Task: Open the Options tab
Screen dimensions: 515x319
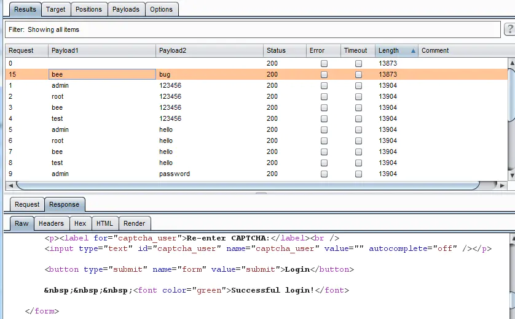Action: pos(161,9)
